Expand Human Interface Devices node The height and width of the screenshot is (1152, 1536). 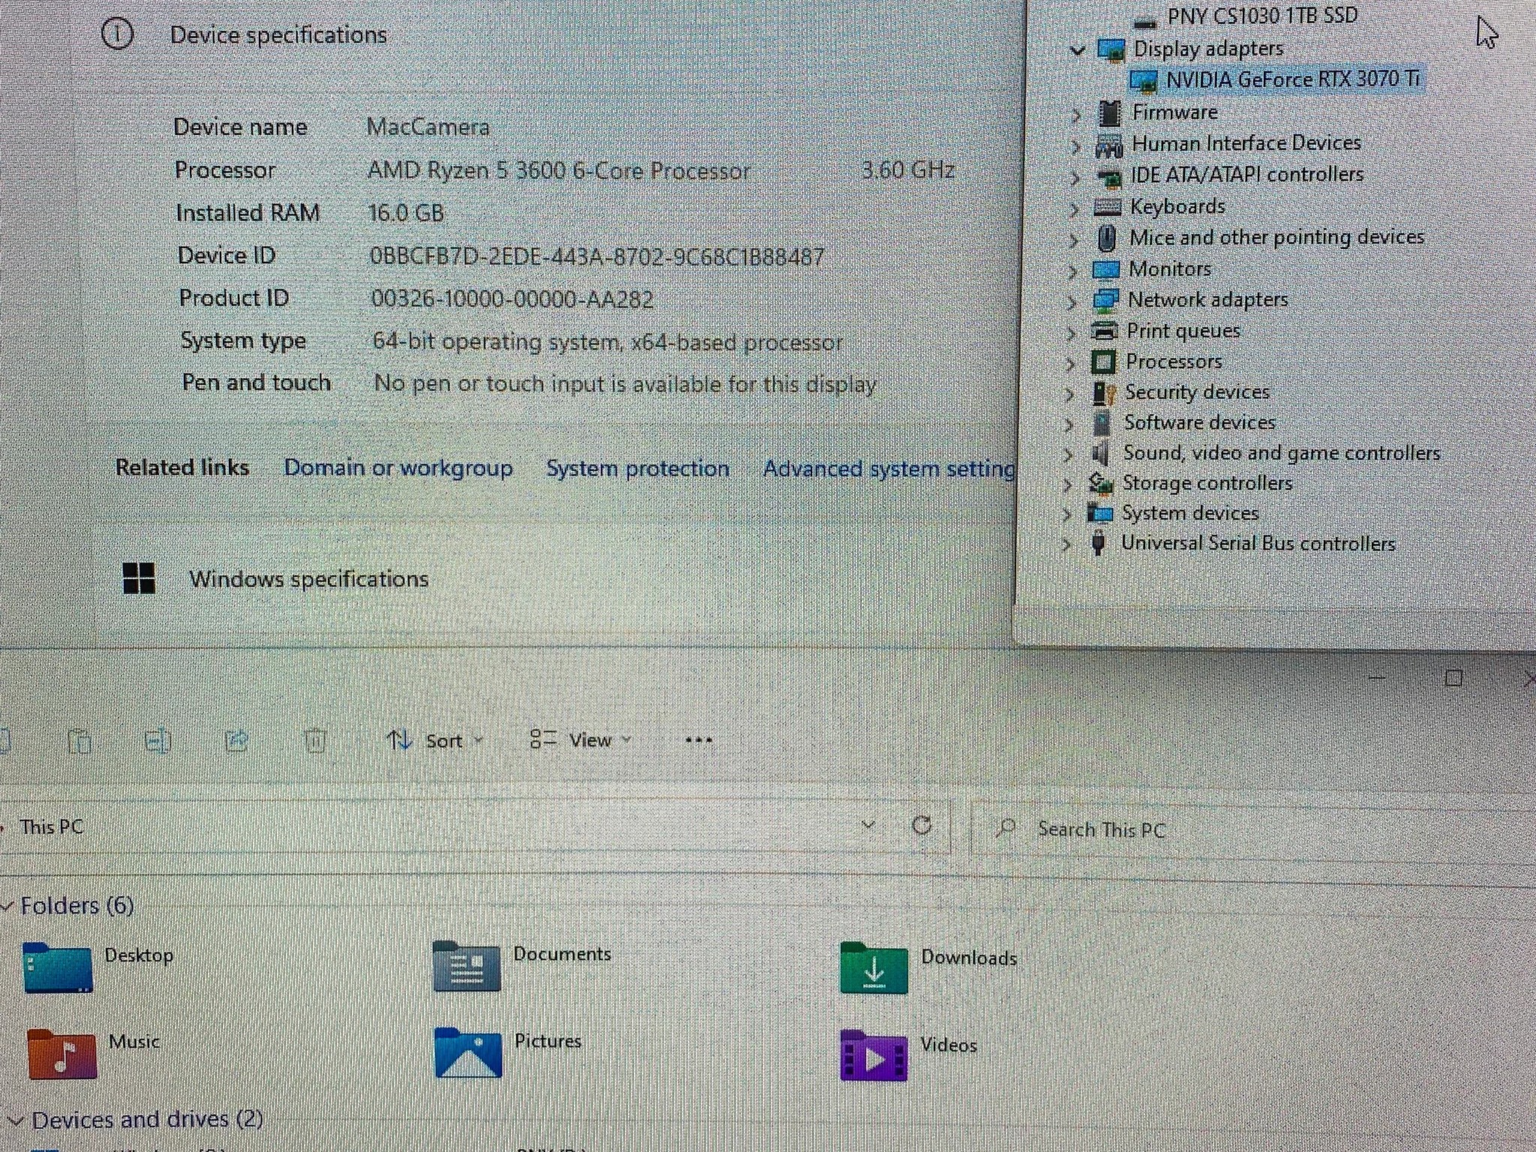point(1075,145)
